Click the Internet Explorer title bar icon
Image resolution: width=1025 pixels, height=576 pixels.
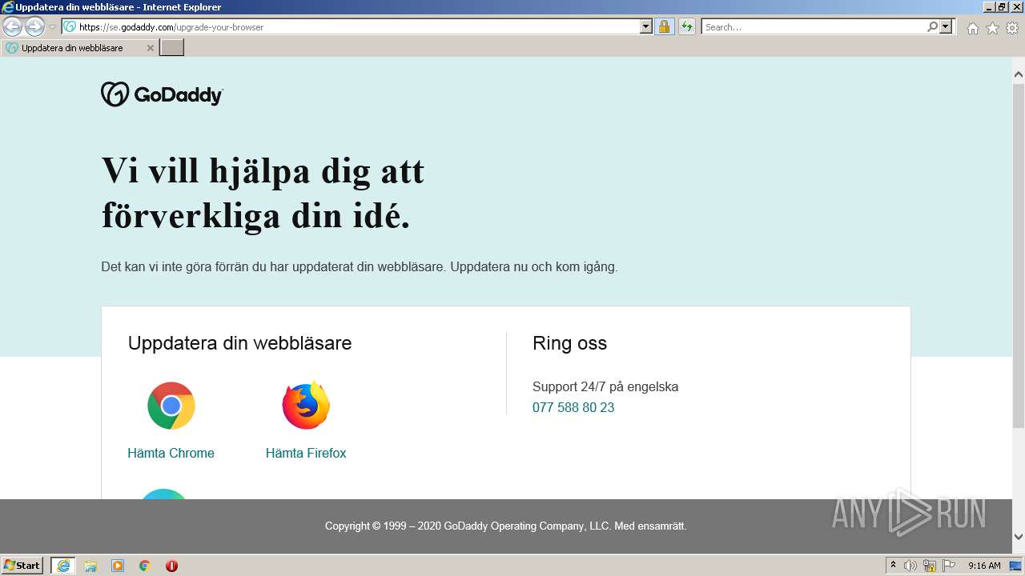tap(7, 7)
